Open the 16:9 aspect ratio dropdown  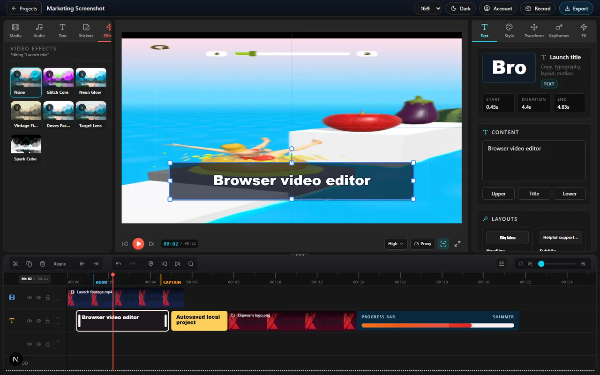[428, 8]
